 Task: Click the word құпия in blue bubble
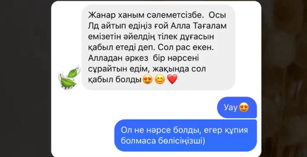(x=236, y=130)
